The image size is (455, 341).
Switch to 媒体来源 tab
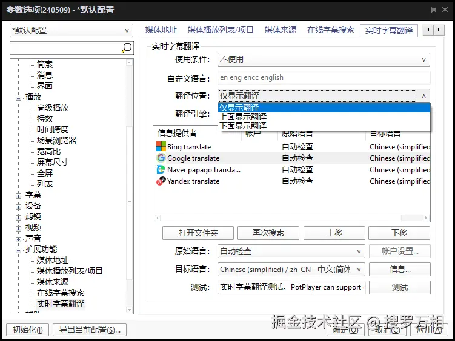point(281,30)
